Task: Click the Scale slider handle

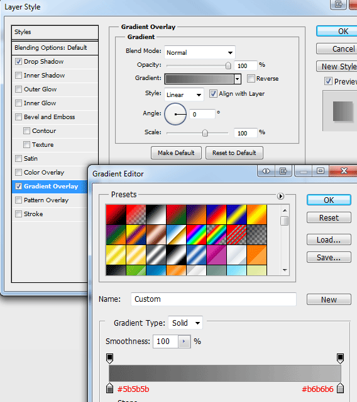Action: tap(205, 133)
